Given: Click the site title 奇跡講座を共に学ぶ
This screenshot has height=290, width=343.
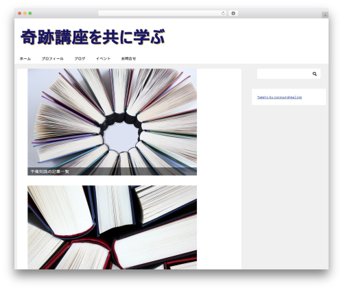Looking at the screenshot, I should [x=93, y=37].
